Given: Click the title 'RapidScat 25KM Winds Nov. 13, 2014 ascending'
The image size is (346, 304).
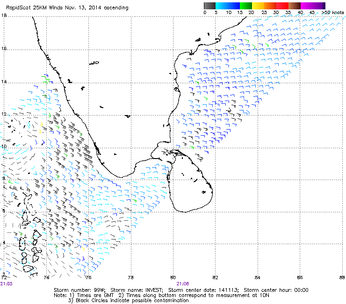Looking at the screenshot, I should pos(67,8).
